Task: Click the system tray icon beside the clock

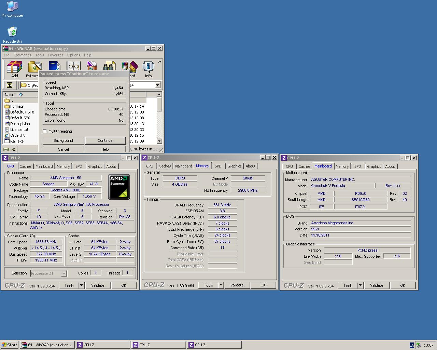Action: tap(419, 345)
